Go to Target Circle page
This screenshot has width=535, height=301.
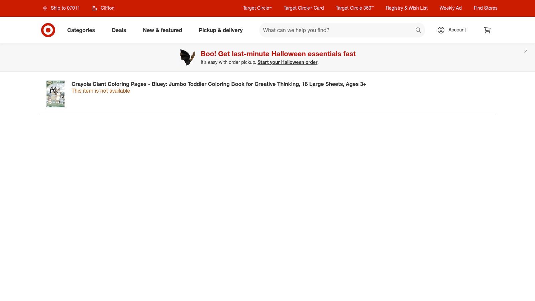pyautogui.click(x=257, y=8)
